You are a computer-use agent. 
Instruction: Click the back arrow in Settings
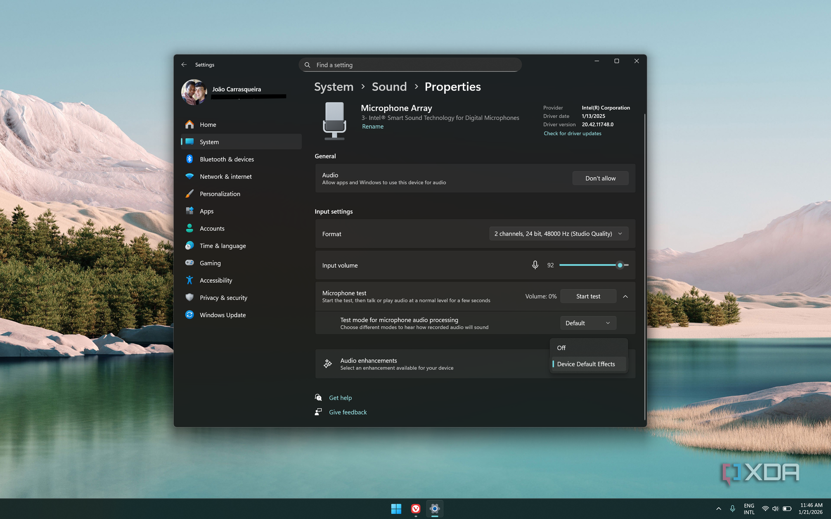184,64
